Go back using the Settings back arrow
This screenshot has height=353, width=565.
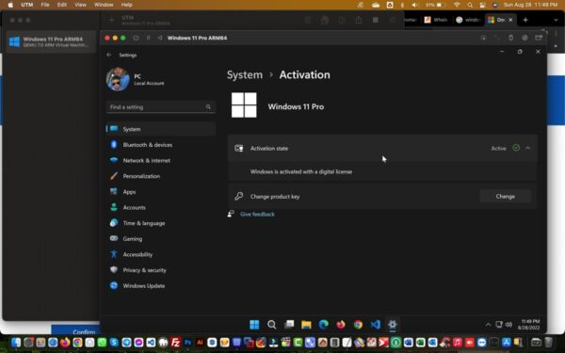109,56
